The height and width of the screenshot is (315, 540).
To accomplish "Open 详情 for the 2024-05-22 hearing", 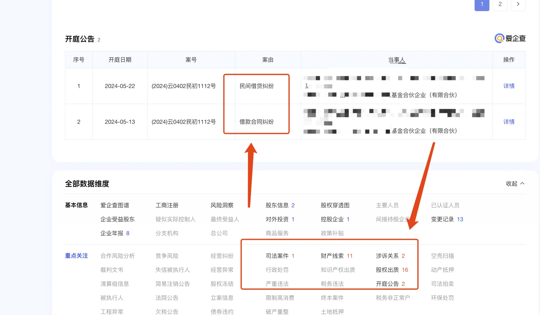I will click(509, 86).
